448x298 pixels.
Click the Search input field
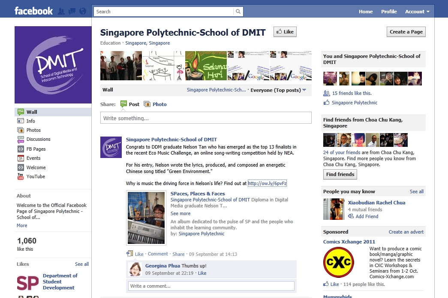point(163,12)
